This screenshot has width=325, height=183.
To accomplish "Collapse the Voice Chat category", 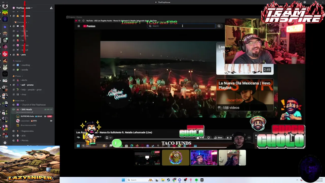I will 19,101.
